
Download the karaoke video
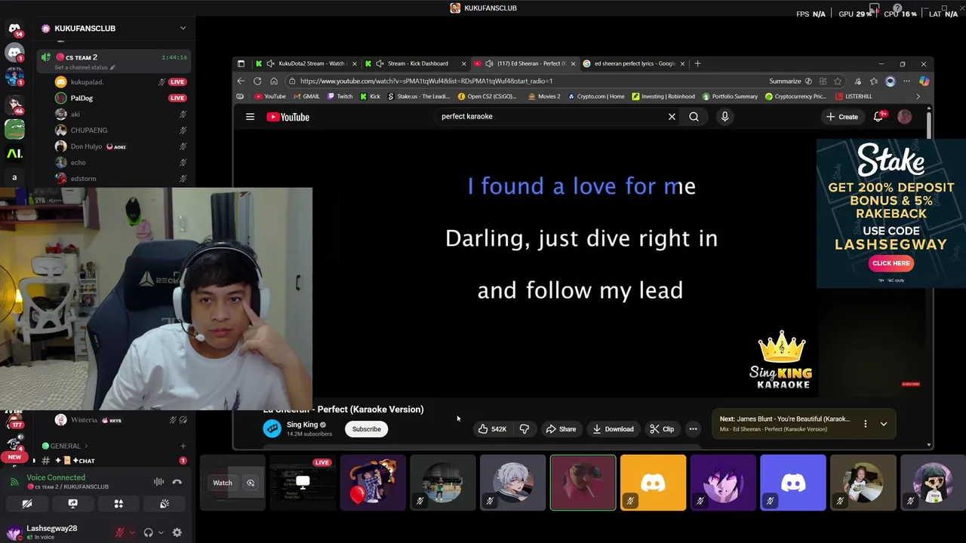tap(613, 429)
